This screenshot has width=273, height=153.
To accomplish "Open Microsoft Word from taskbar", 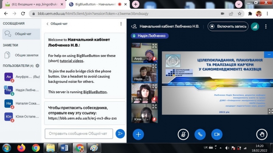I will tap(64, 148).
